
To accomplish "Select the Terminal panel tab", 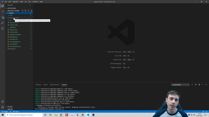I will pyautogui.click(x=64, y=85).
